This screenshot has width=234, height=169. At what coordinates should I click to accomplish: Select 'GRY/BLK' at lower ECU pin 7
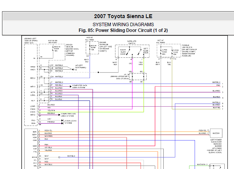pos(48,147)
